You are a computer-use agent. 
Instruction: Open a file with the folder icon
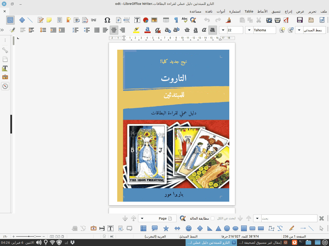click(x=311, y=20)
